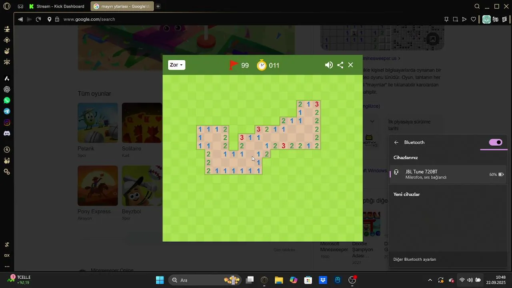The width and height of the screenshot is (512, 288).
Task: Share the Minesweeper game
Action: click(340, 65)
